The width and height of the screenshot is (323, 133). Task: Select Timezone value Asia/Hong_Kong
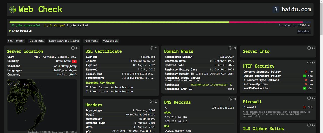(65, 66)
